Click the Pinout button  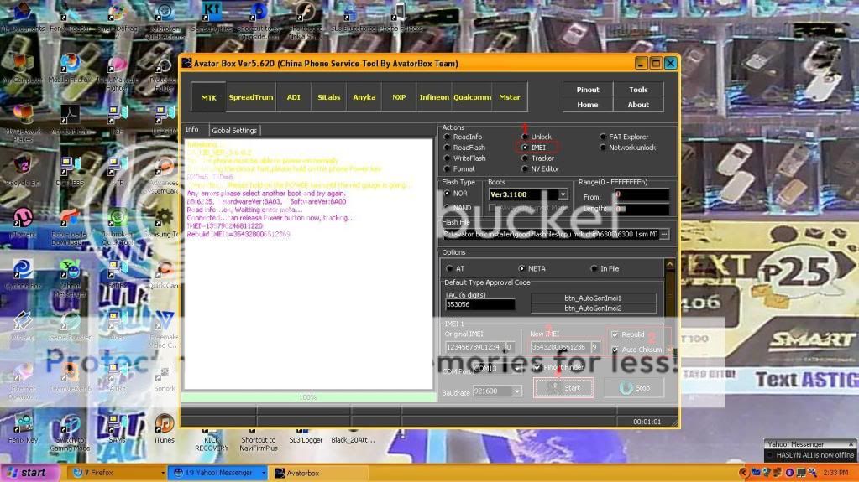[588, 90]
